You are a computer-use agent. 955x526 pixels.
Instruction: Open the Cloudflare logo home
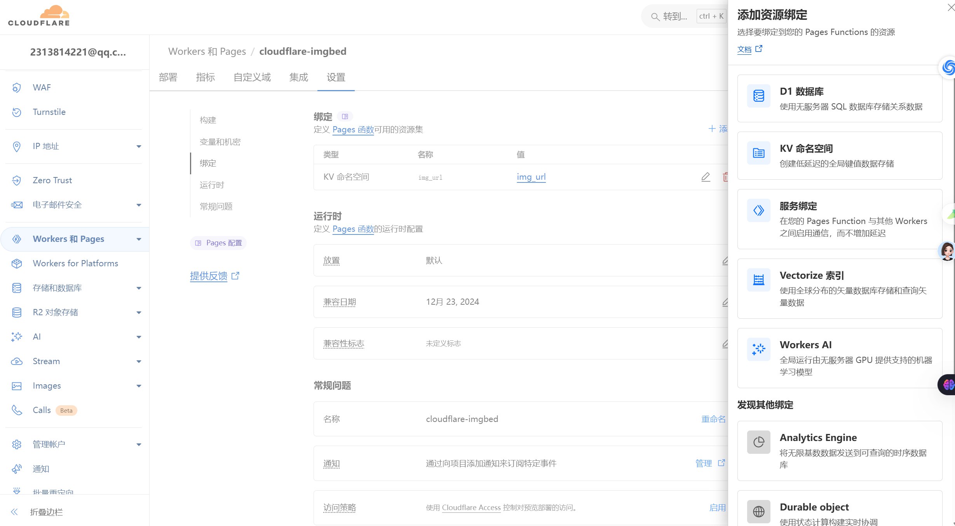coord(39,16)
